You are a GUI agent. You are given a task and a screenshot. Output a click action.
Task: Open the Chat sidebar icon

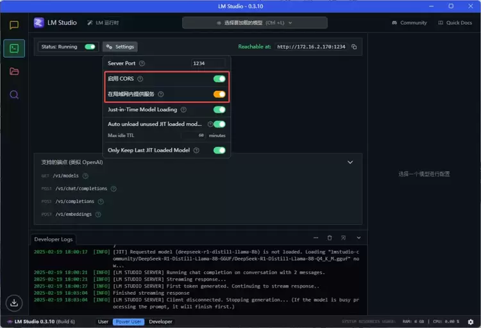13,26
